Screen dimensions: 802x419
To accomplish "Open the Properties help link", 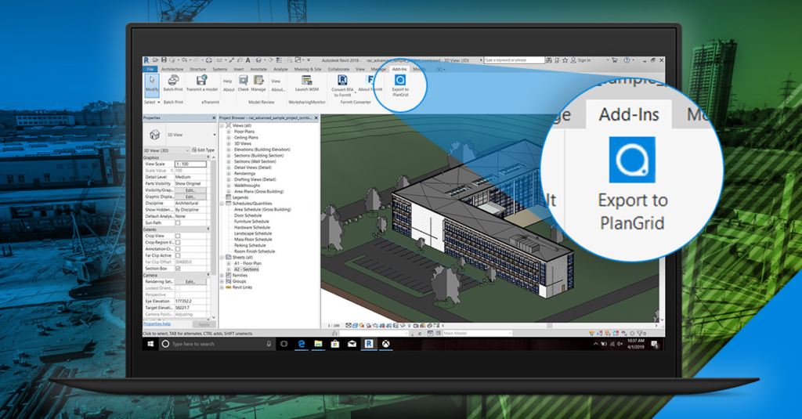I will click(157, 323).
